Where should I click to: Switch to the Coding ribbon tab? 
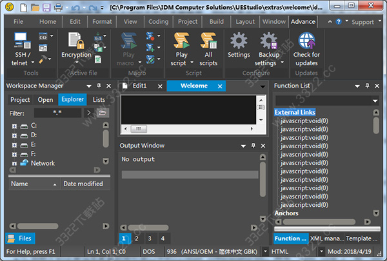point(159,22)
